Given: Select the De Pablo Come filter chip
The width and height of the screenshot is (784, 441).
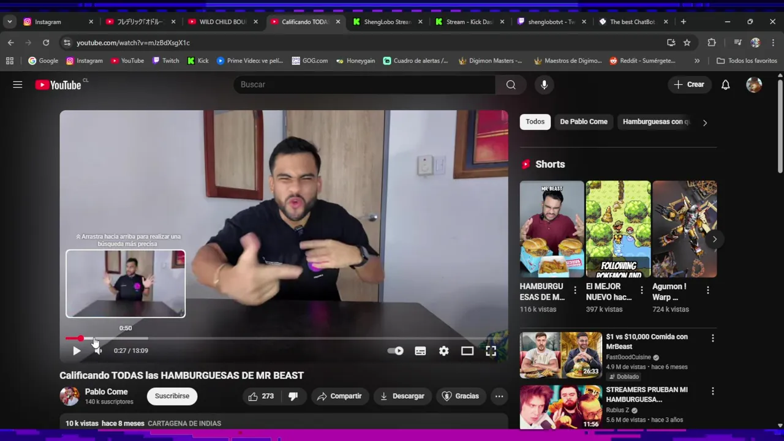Looking at the screenshot, I should [x=584, y=122].
